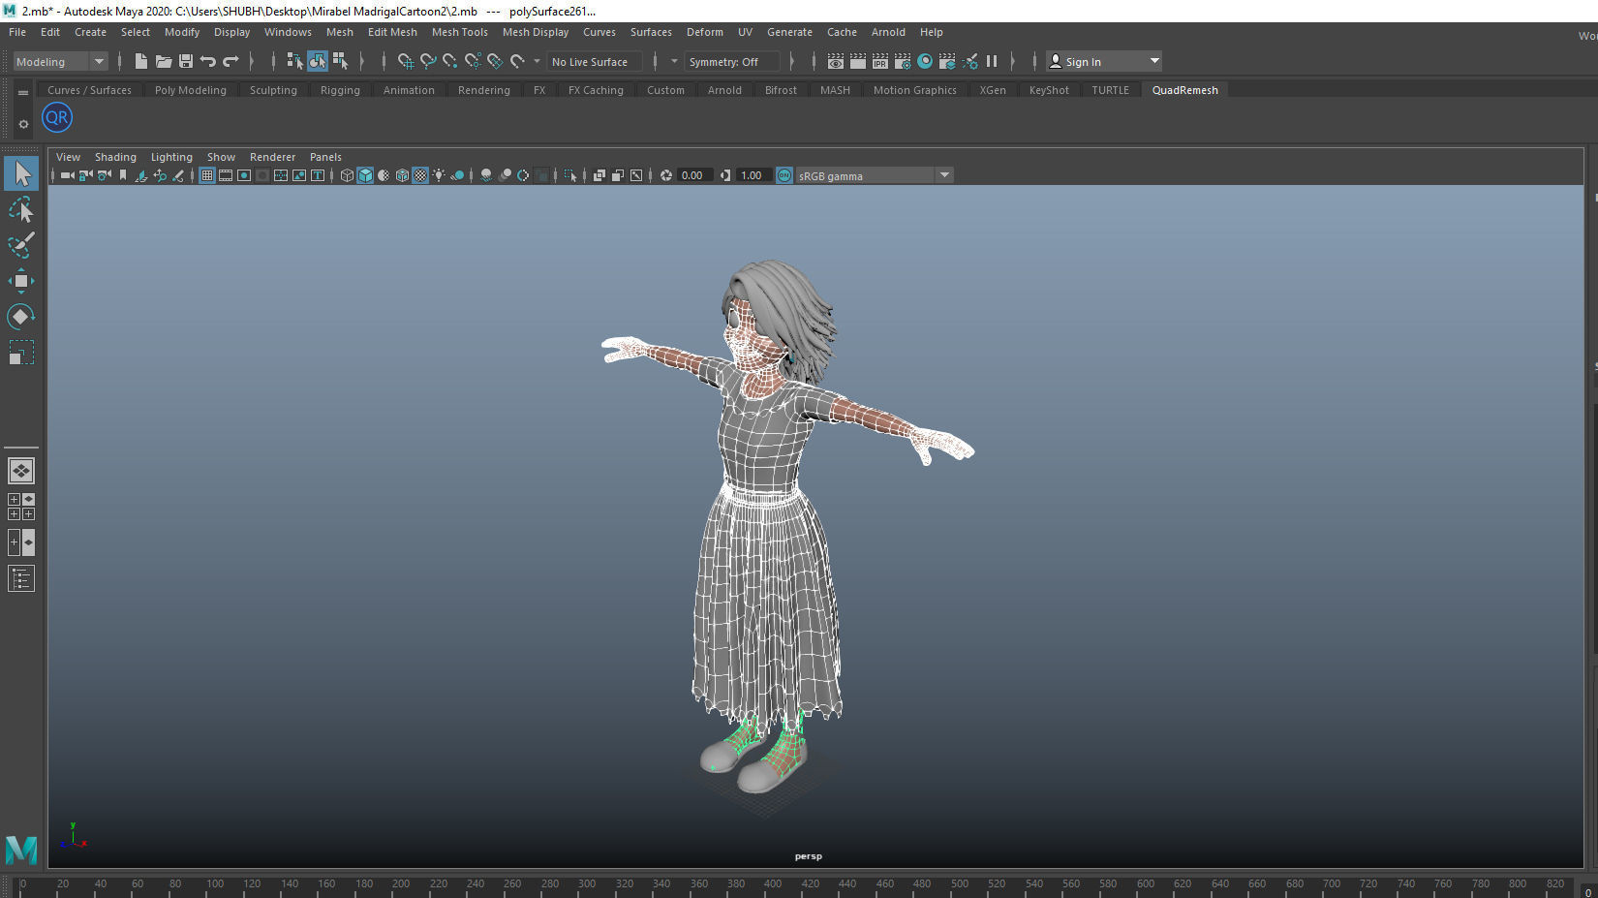The image size is (1598, 898).
Task: Open the sRGB gamma view transform dropdown
Action: 944,175
